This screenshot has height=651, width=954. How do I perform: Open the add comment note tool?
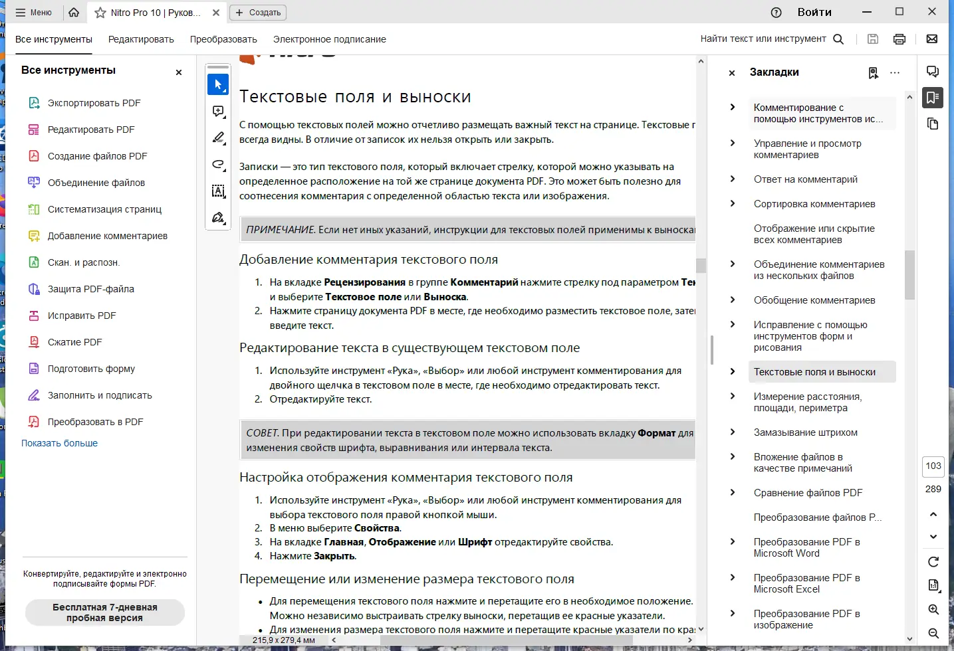[x=218, y=112]
